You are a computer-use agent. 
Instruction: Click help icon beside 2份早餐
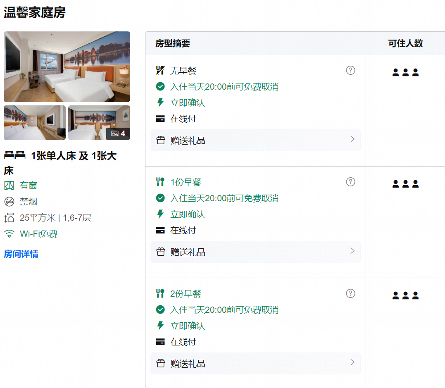pyautogui.click(x=350, y=293)
